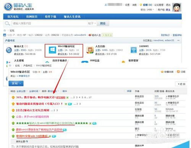The image size is (191, 148).
Task: Collapse the 产品专区 section toggle
Action: coord(178,41)
